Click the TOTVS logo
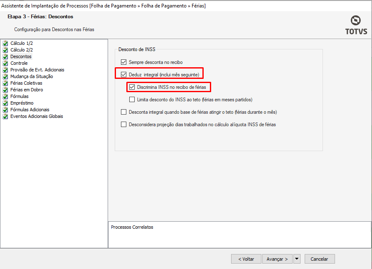The image size is (372, 269). tap(356, 25)
